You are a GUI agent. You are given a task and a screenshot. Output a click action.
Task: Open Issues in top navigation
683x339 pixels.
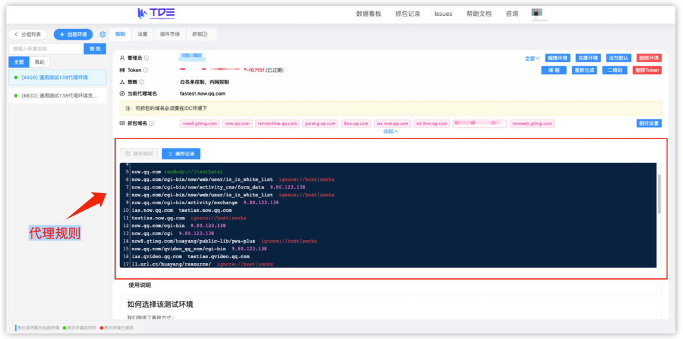(x=443, y=13)
